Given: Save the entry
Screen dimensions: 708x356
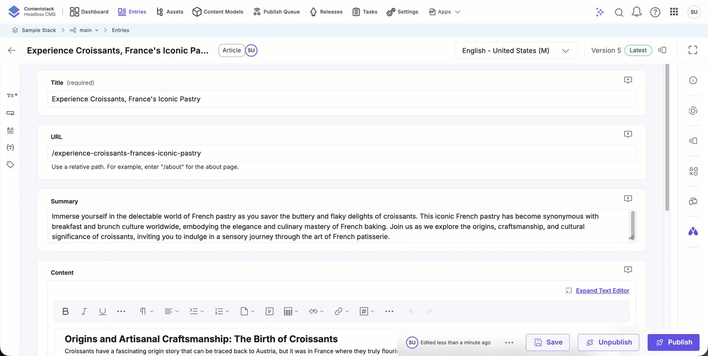Looking at the screenshot, I should (x=548, y=342).
